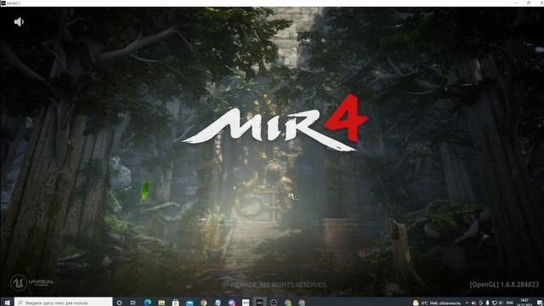Open the system volume tray icon
The image size is (544, 306).
501,303
